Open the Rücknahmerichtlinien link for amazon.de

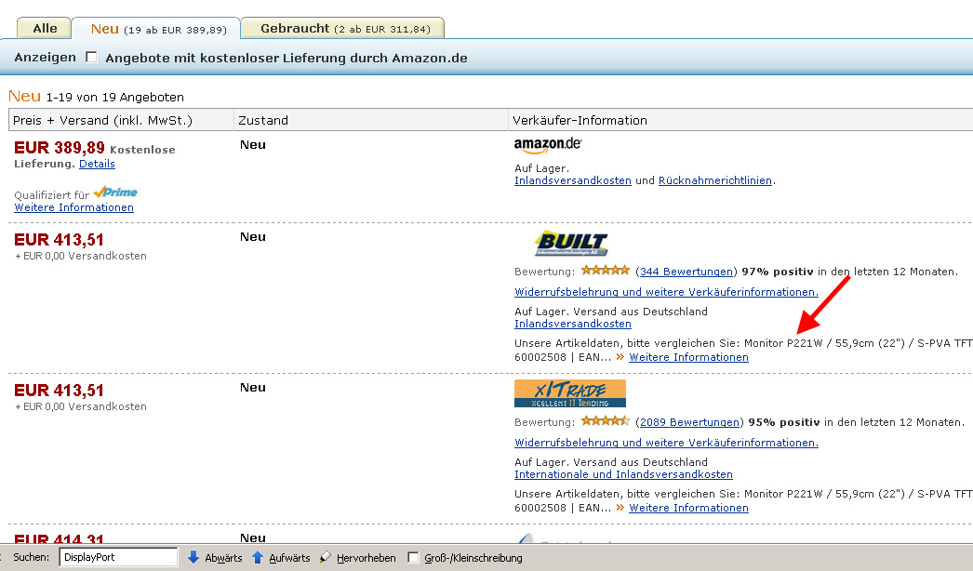coord(715,180)
